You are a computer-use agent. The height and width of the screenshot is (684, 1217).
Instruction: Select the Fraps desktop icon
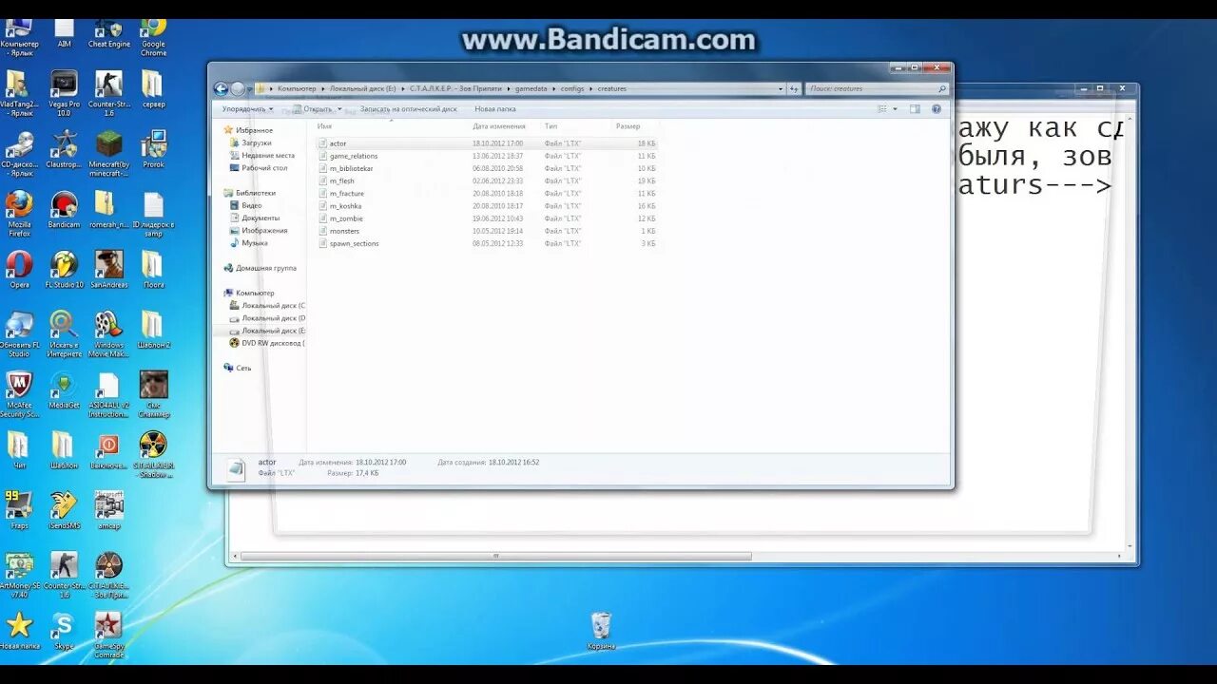pos(19,510)
